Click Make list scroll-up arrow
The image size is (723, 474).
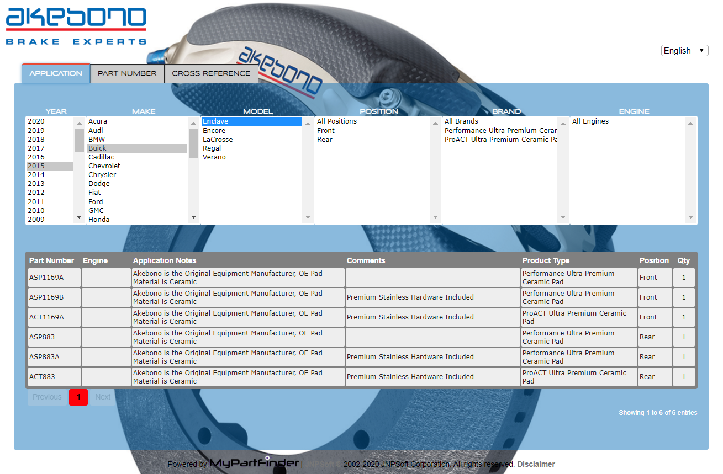[193, 124]
